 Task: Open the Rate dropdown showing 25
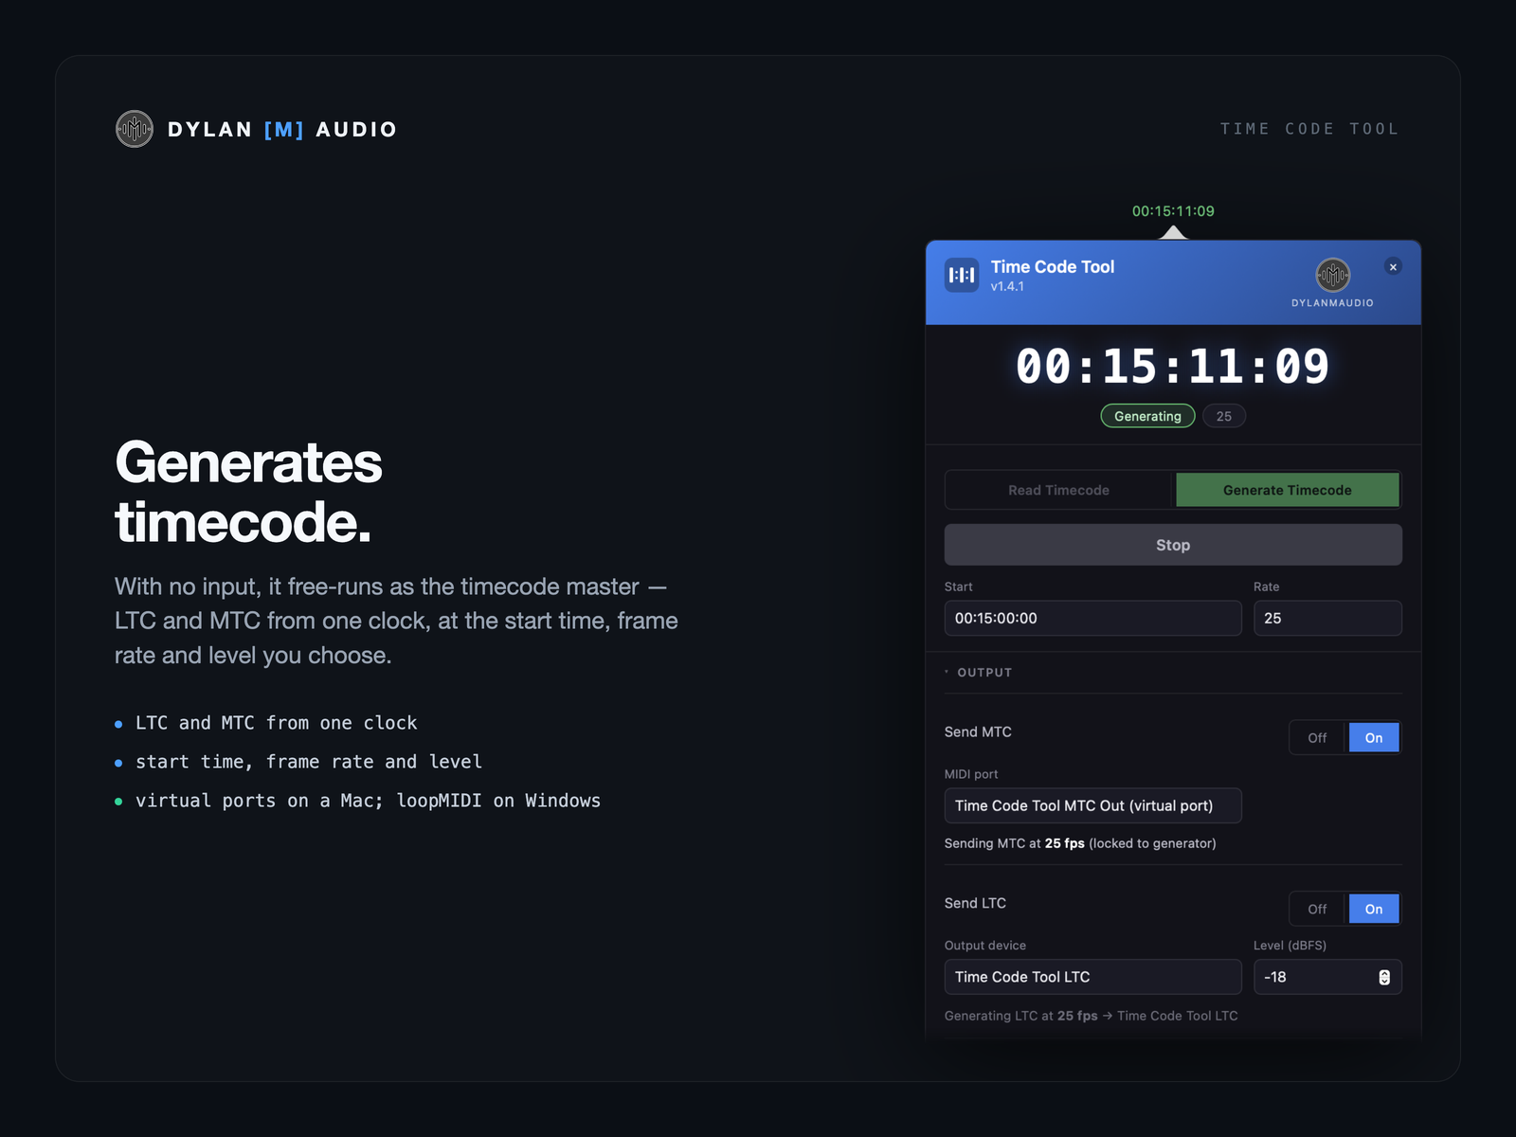coord(1327,618)
